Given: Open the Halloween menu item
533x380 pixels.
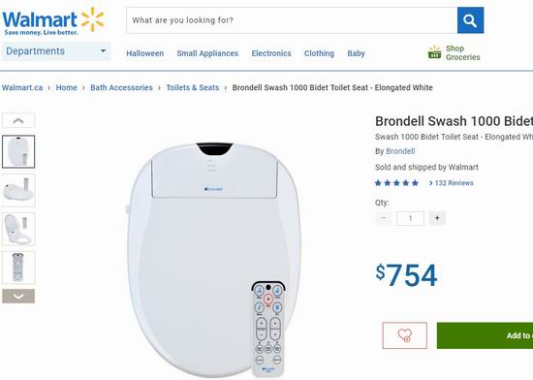Looking at the screenshot, I should click(x=144, y=53).
